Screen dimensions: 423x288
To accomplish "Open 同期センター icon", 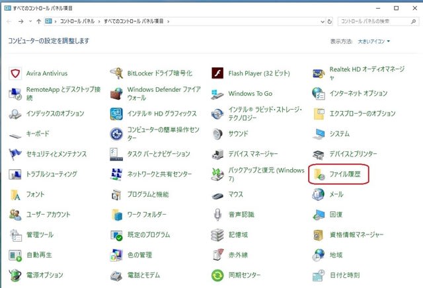I will coord(217,275).
